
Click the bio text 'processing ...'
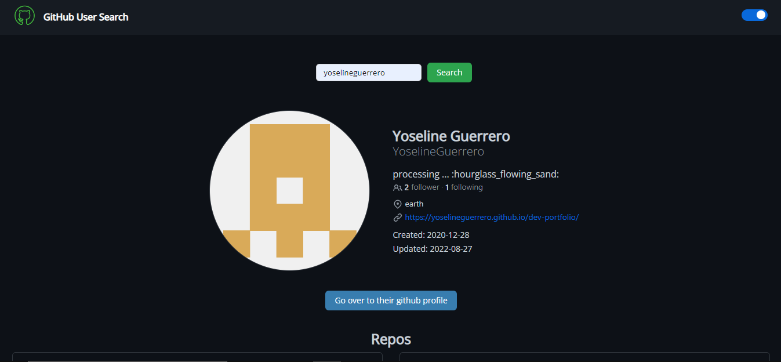click(476, 174)
